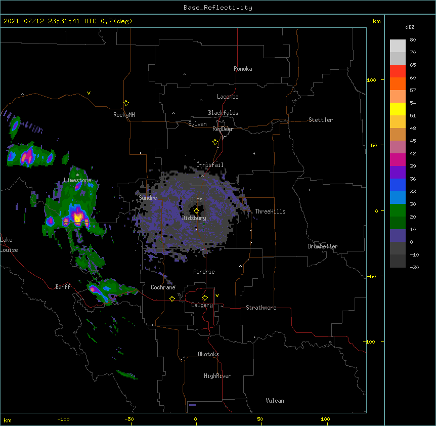Click the 50 tick on bottom axis
The width and height of the screenshot is (436, 426).
click(260, 419)
